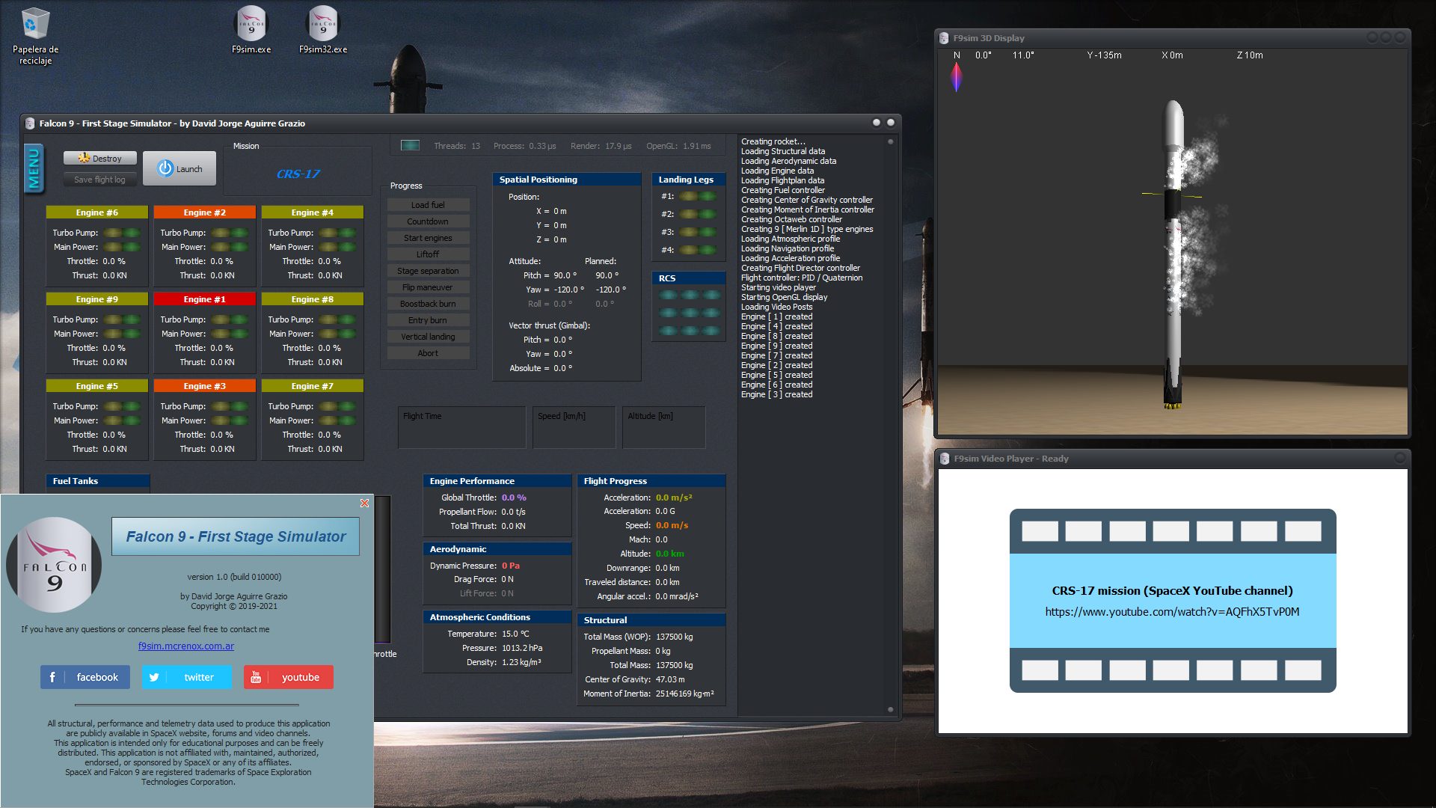The height and width of the screenshot is (808, 1436).
Task: Click the Engine Performance panel header
Action: point(497,481)
